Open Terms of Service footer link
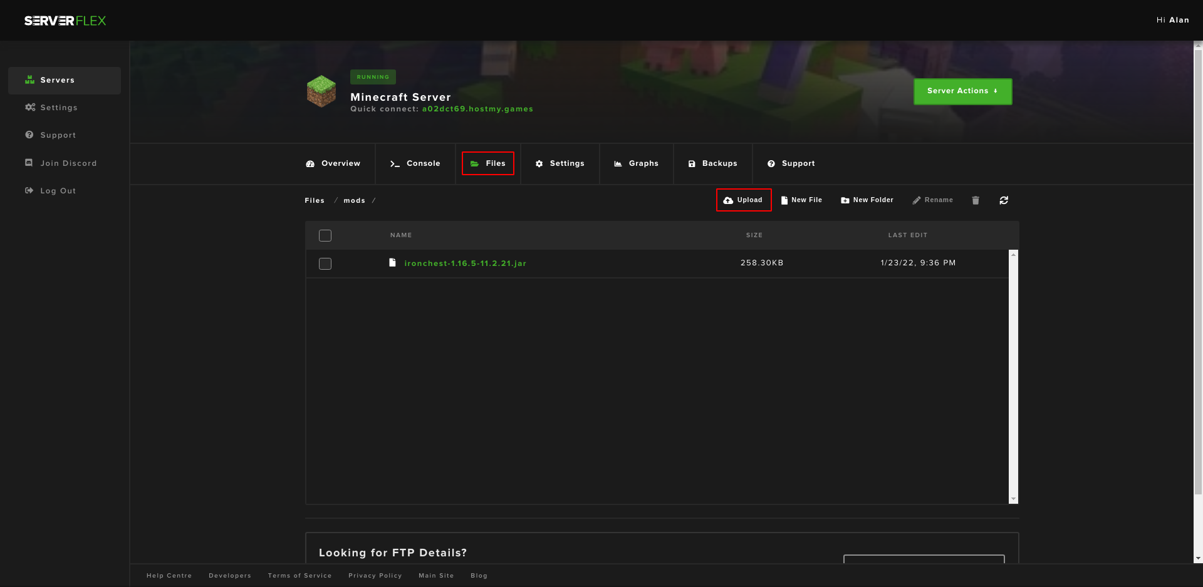The image size is (1203, 587). [300, 576]
